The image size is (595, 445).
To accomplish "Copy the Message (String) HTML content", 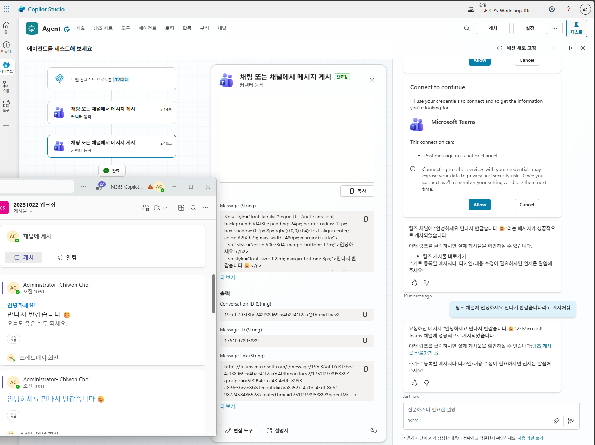I will (366, 219).
